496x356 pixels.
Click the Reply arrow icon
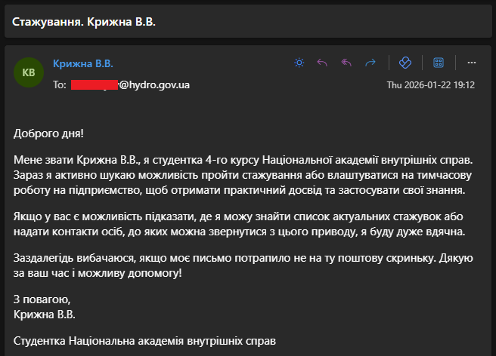[x=322, y=63]
